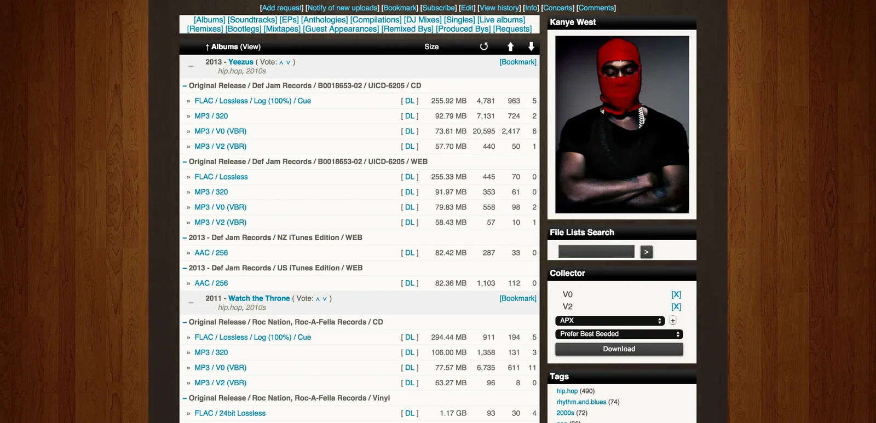Remove V0 from the Collector list
Image resolution: width=876 pixels, height=423 pixels.
click(x=676, y=294)
